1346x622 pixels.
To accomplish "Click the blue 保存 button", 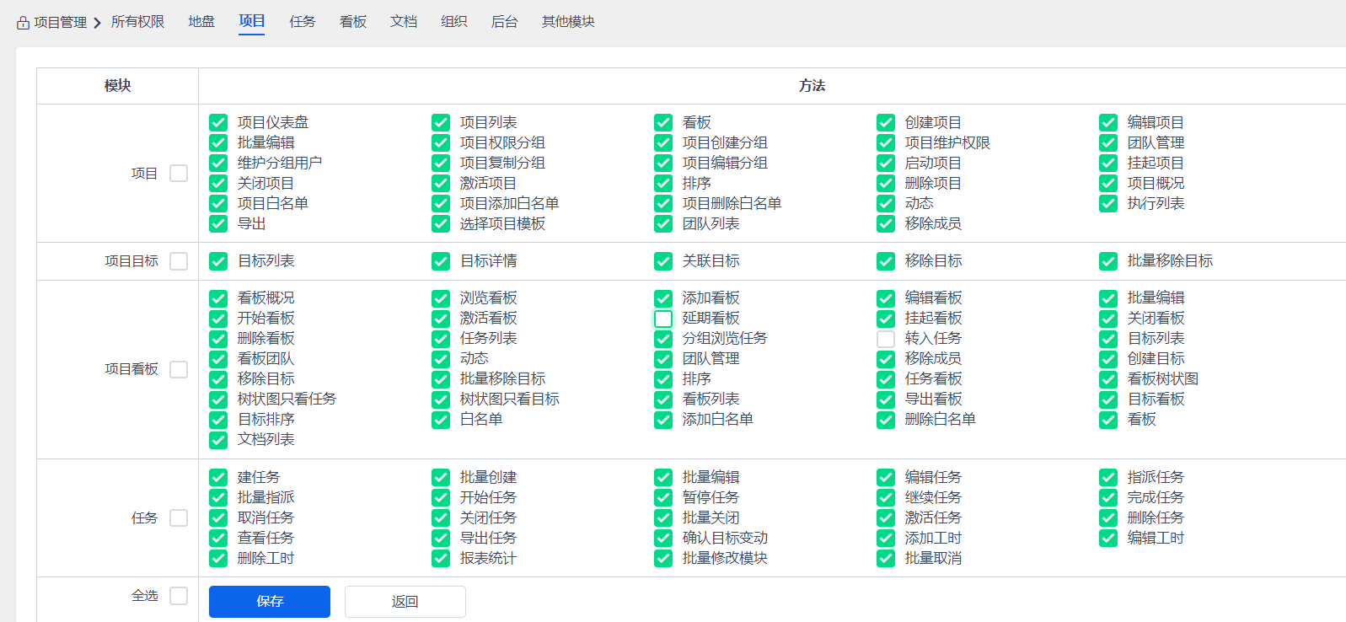I will pos(270,602).
